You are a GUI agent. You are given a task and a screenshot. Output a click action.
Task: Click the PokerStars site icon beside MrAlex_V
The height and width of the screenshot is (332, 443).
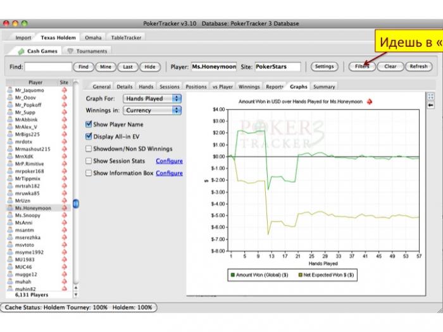[65, 126]
